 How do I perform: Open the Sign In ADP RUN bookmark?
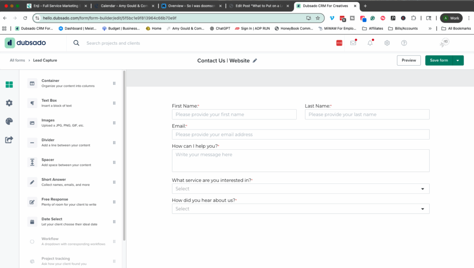tap(252, 28)
